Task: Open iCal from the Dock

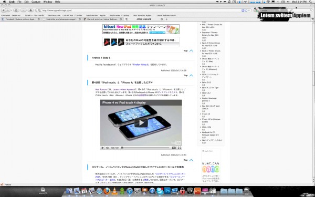Action: coord(84,191)
